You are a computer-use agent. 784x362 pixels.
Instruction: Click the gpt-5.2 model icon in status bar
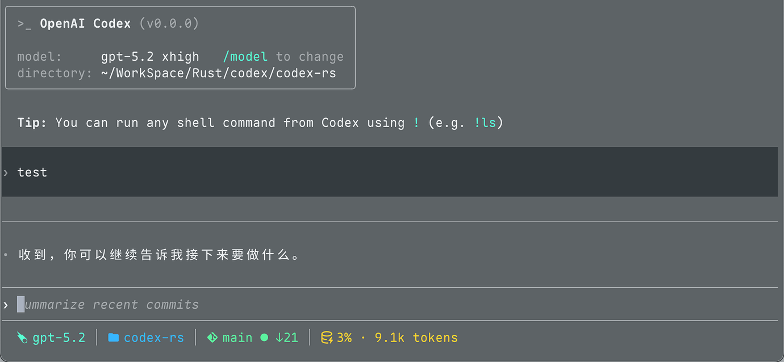coord(22,338)
